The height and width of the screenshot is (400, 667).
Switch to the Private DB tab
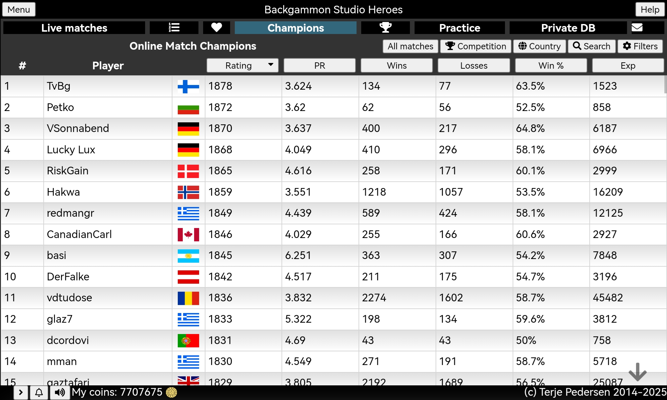[x=568, y=28]
